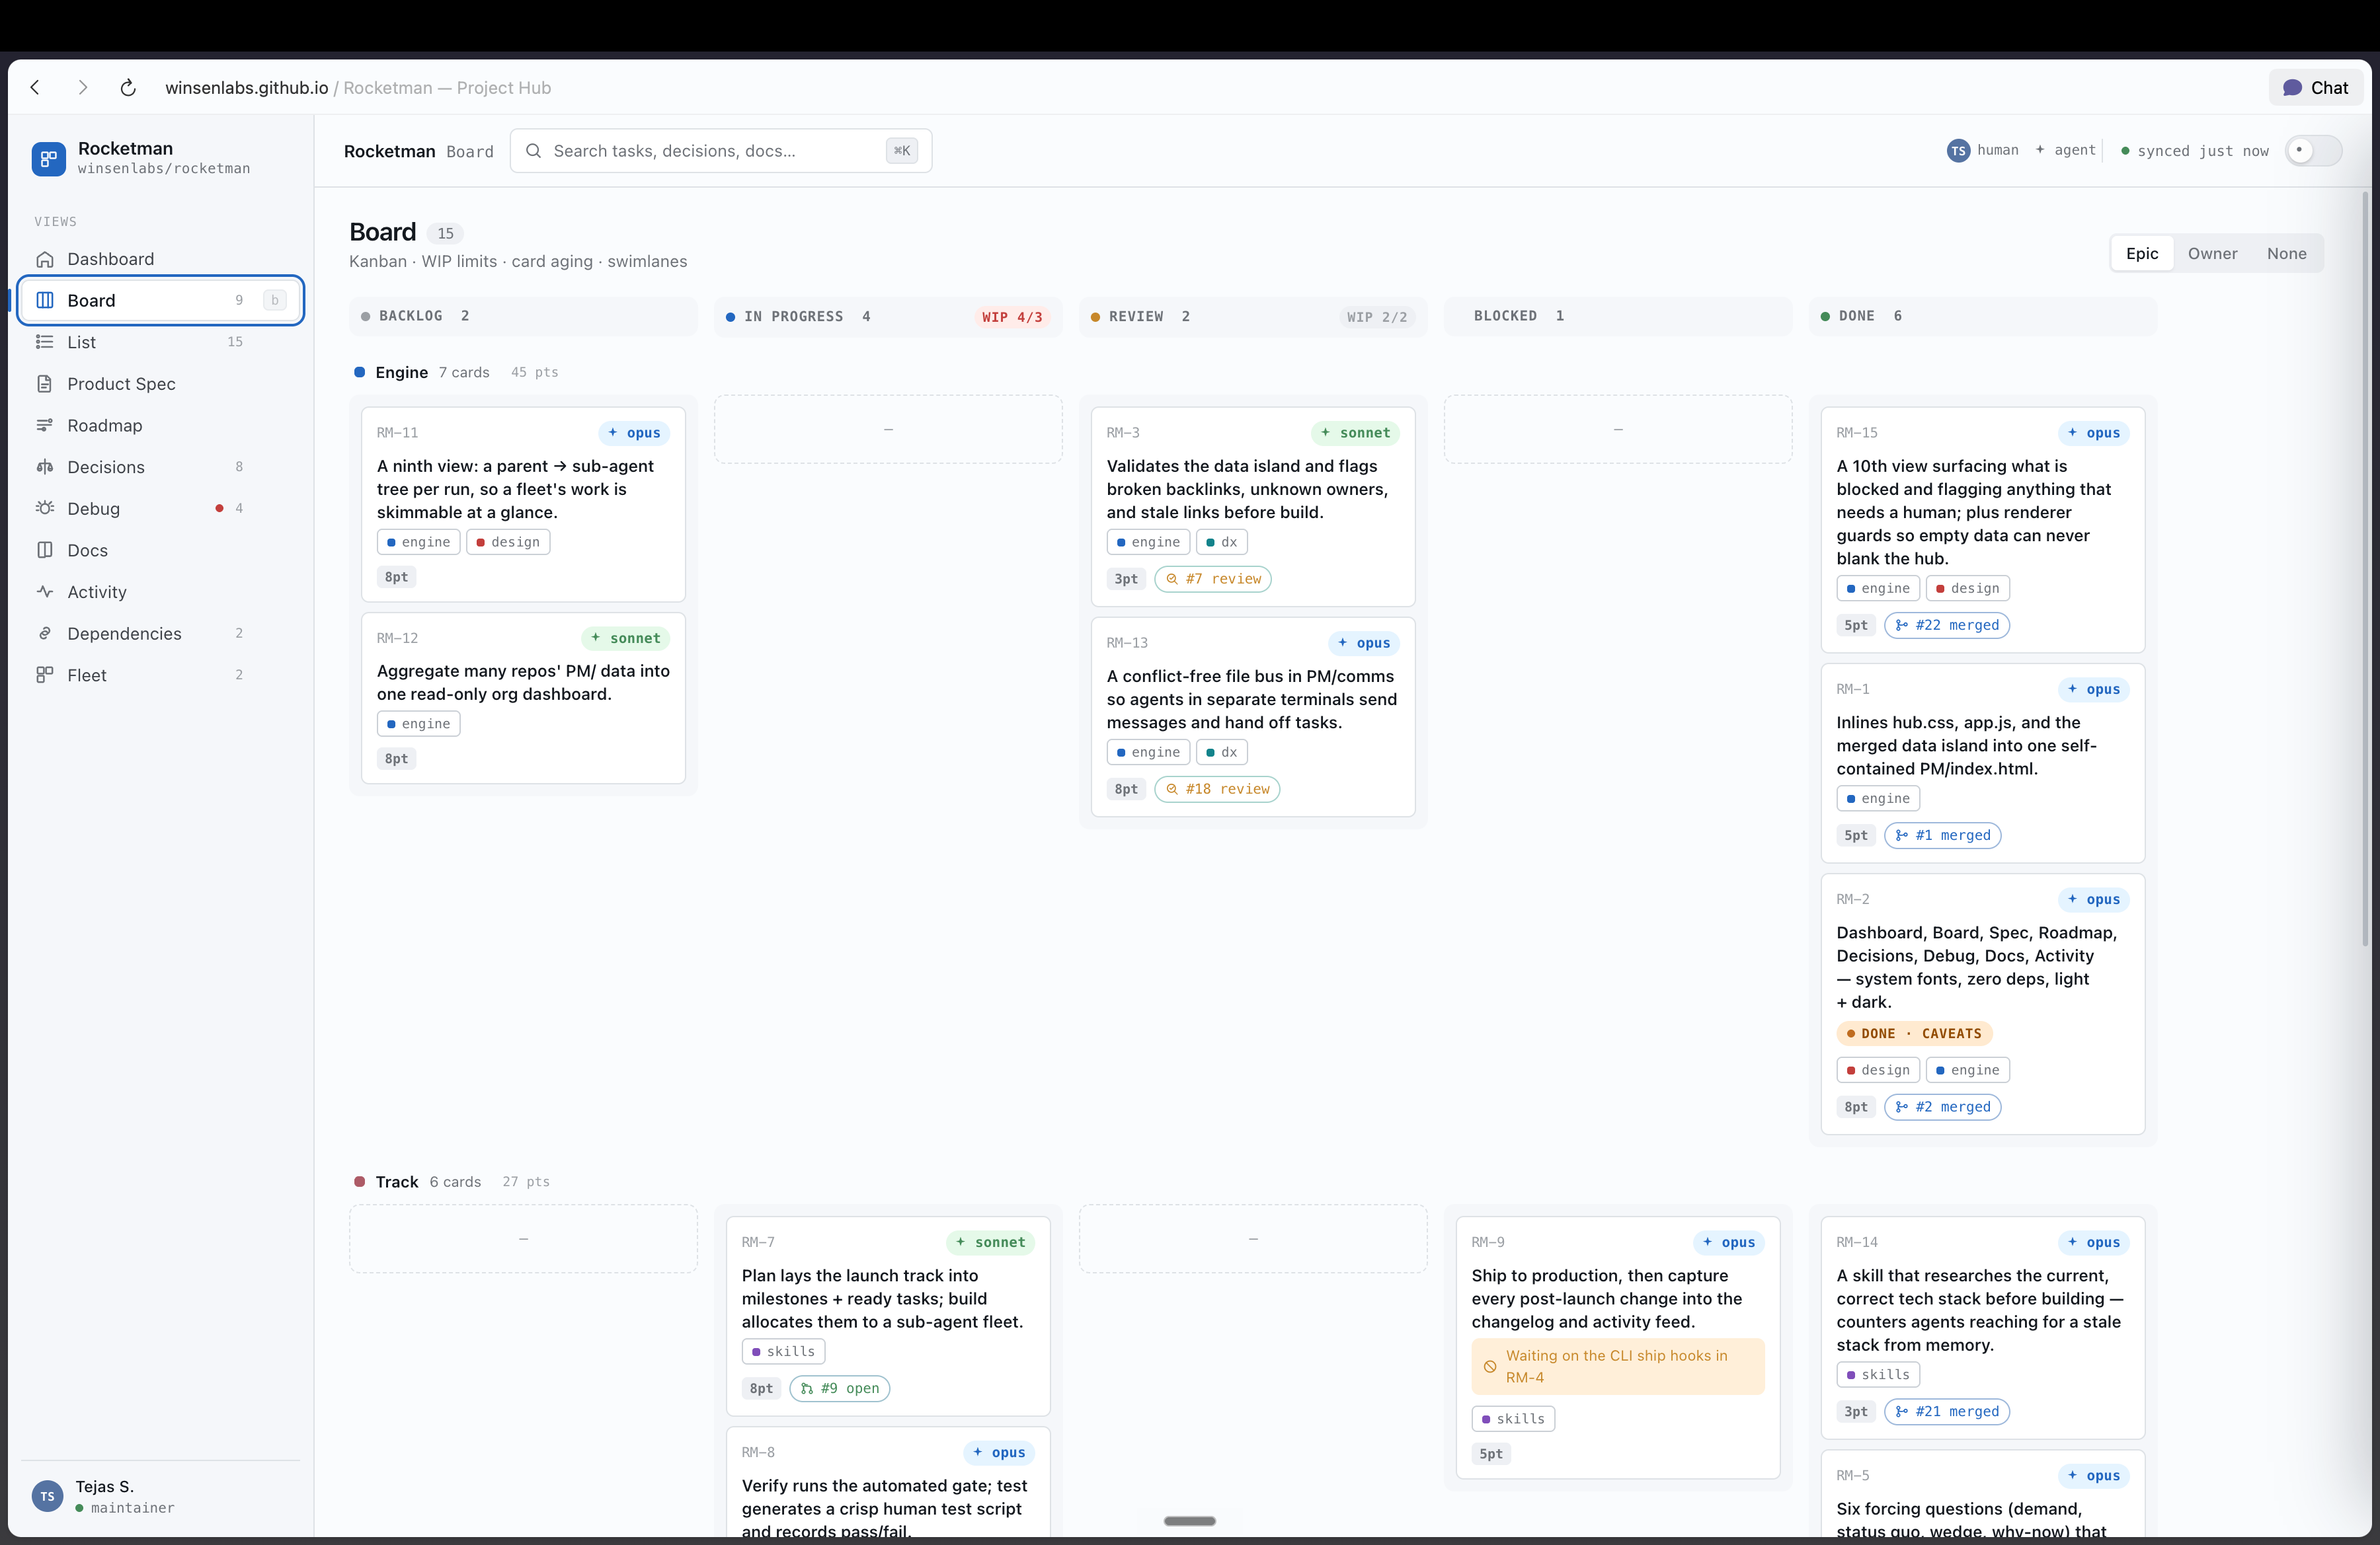
Task: Click the Activity pulse icon
Action: pyautogui.click(x=45, y=591)
